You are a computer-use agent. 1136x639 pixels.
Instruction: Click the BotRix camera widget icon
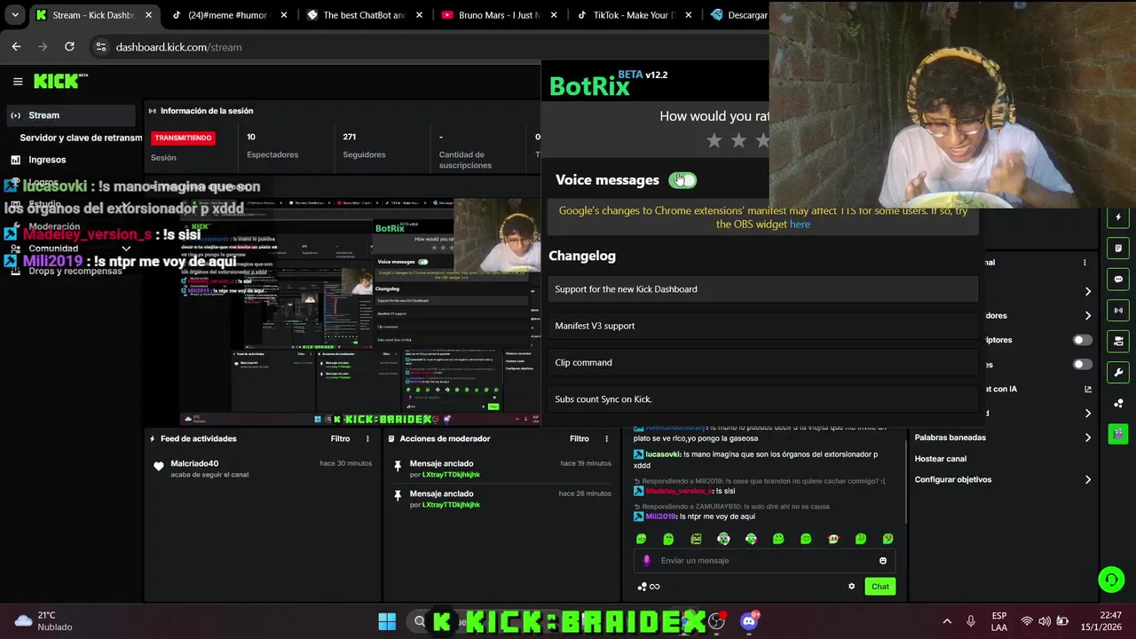click(x=1118, y=341)
